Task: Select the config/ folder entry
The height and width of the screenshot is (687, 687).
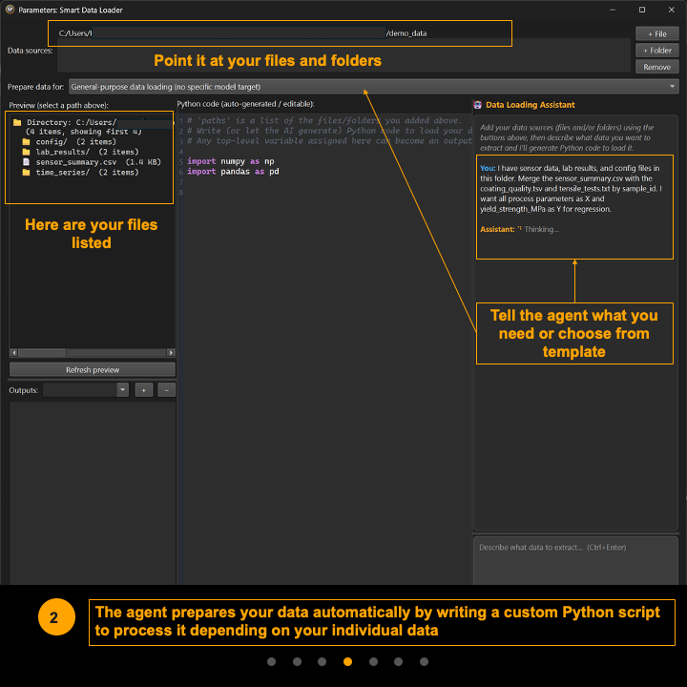Action: (75, 141)
